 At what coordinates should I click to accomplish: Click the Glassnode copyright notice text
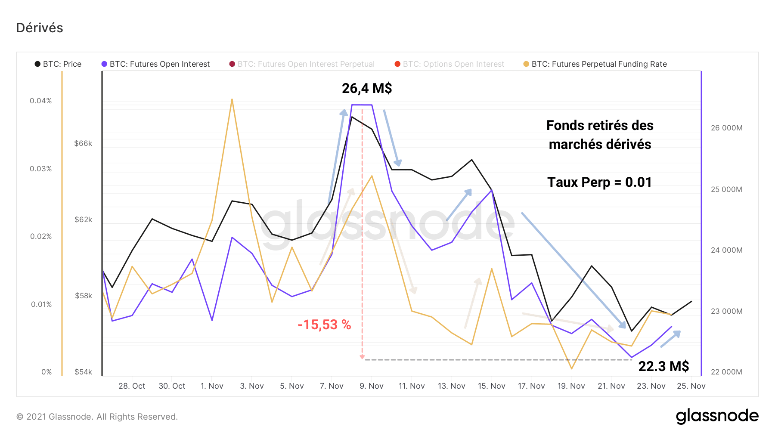point(97,417)
